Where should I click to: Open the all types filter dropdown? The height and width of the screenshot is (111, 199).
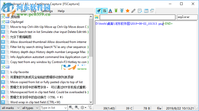coord(30,108)
